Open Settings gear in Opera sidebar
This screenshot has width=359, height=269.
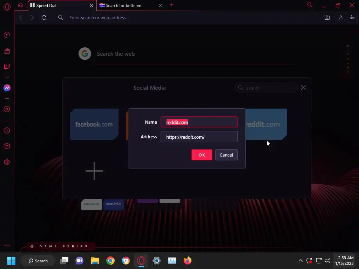tap(7, 162)
